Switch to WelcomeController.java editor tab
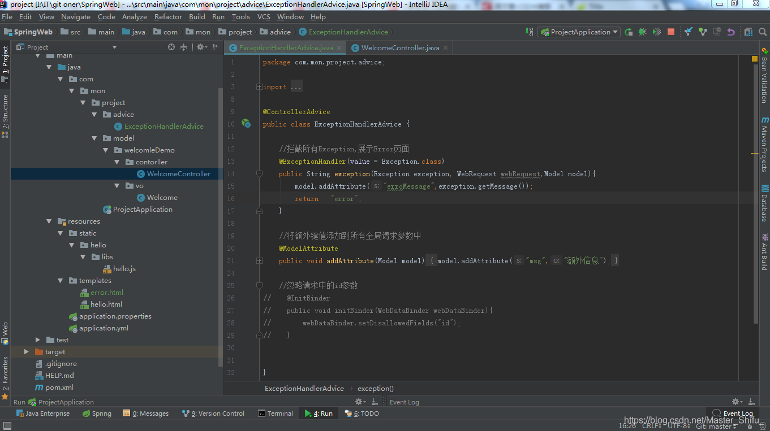Viewport: 770px width, 431px height. click(x=400, y=48)
